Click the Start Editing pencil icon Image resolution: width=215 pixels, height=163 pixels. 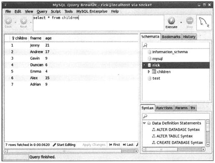coord(55,145)
